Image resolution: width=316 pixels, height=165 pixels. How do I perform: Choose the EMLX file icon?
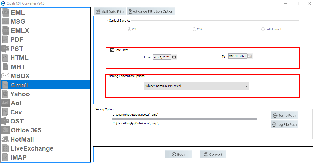(5, 30)
